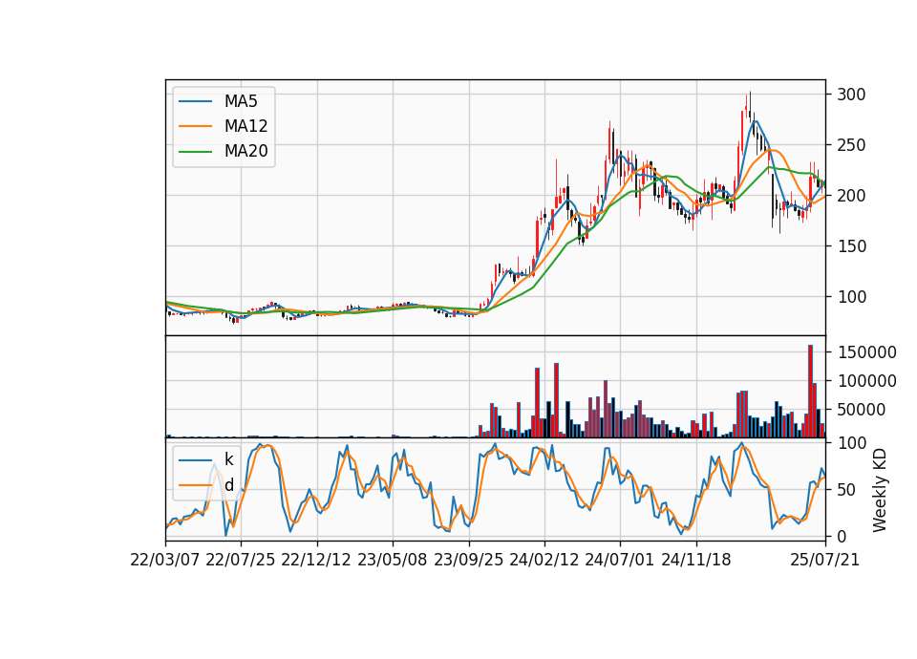Click the 50000 volume axis tick label
The image size is (917, 659).
862,410
